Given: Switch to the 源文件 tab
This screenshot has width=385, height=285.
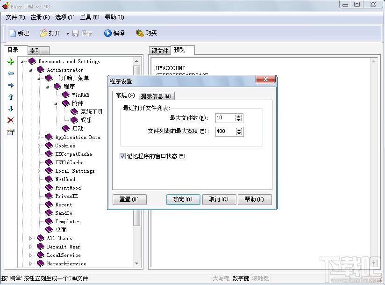Looking at the screenshot, I should (160, 50).
